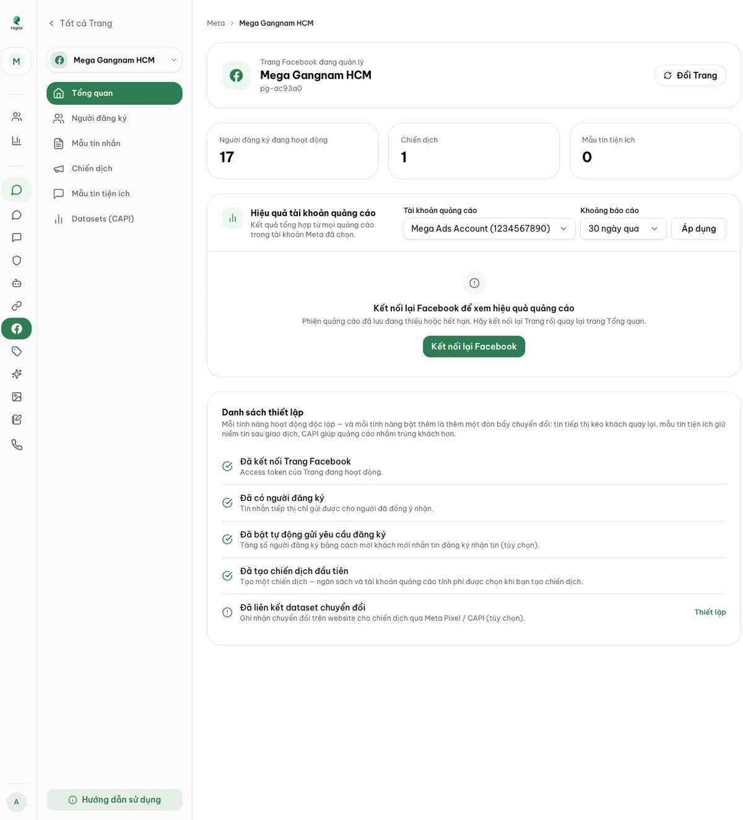Click the check icon for Đã kết nối Trang Facebook
The width and height of the screenshot is (743, 820).
point(227,466)
